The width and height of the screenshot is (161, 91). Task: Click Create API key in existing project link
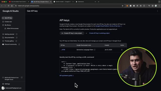point(99,33)
